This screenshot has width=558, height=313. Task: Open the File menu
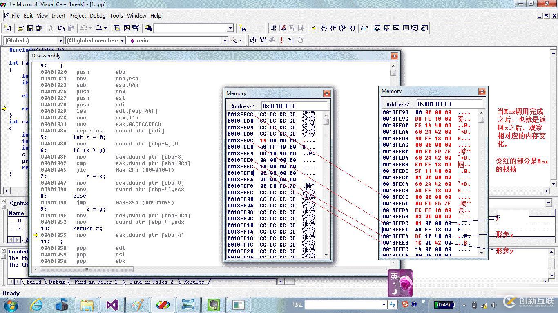(x=16, y=16)
